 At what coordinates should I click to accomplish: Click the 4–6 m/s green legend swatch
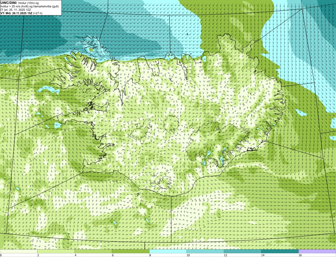[93, 251]
